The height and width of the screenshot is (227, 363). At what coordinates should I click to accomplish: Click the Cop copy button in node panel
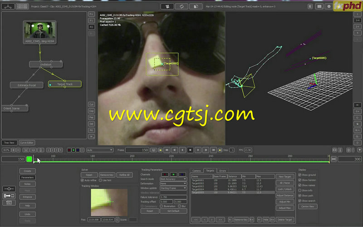tap(91, 111)
